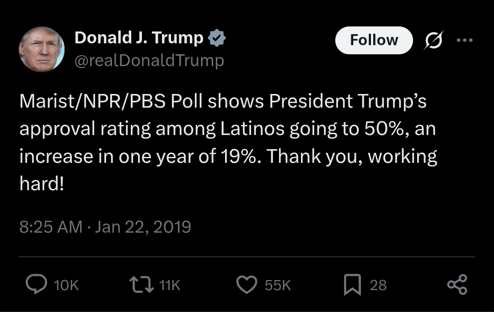Click the word 'hard!' in tweet
Screen dimensions: 494x312
42,183
